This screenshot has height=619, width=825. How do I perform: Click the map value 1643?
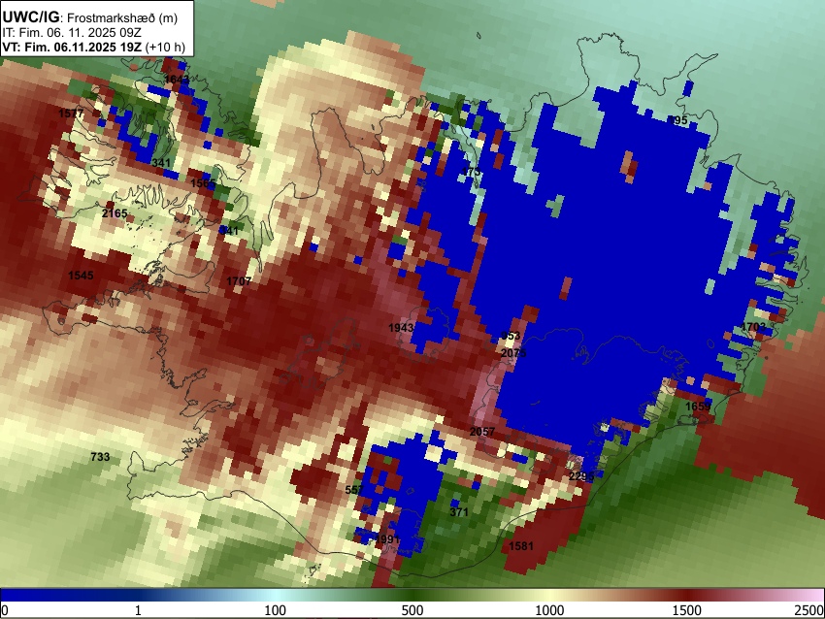click(x=177, y=80)
